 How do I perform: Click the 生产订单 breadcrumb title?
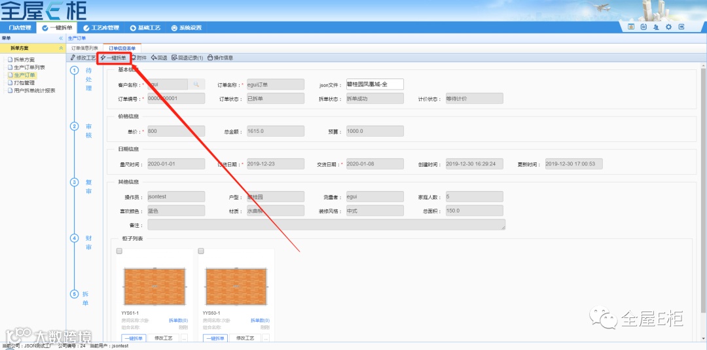pyautogui.click(x=77, y=39)
